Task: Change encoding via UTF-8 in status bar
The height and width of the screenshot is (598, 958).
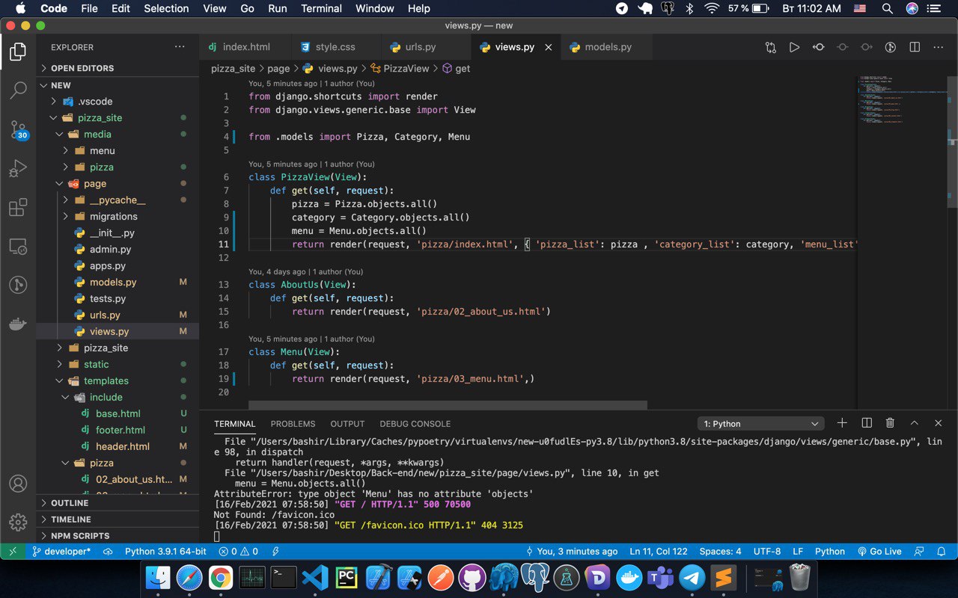Action: click(767, 552)
